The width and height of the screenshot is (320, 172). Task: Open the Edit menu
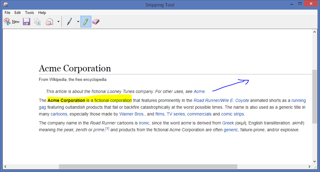click(x=18, y=13)
